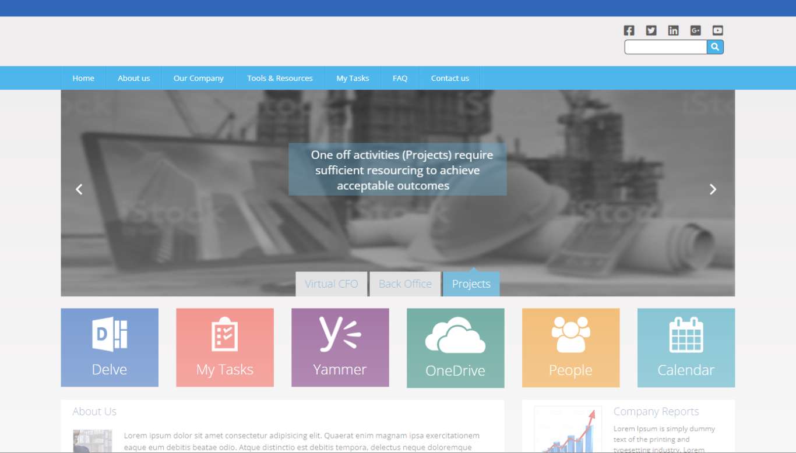Click the magnifier search button
The image size is (796, 453).
coord(715,47)
